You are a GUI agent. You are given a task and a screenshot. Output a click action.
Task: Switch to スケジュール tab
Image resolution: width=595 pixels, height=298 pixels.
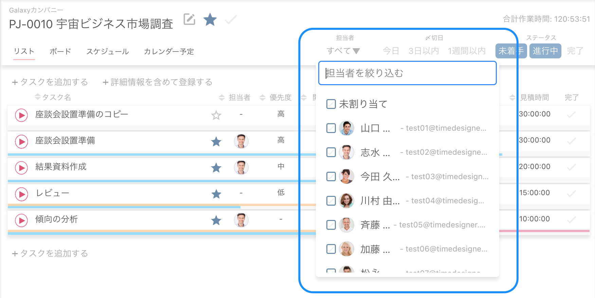(x=108, y=51)
